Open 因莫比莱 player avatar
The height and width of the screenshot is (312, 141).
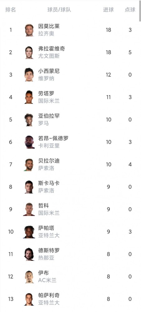pos(29,30)
